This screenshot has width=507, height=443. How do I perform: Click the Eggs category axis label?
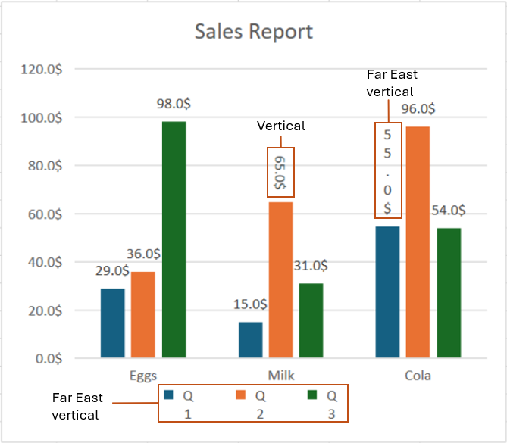coord(143,376)
